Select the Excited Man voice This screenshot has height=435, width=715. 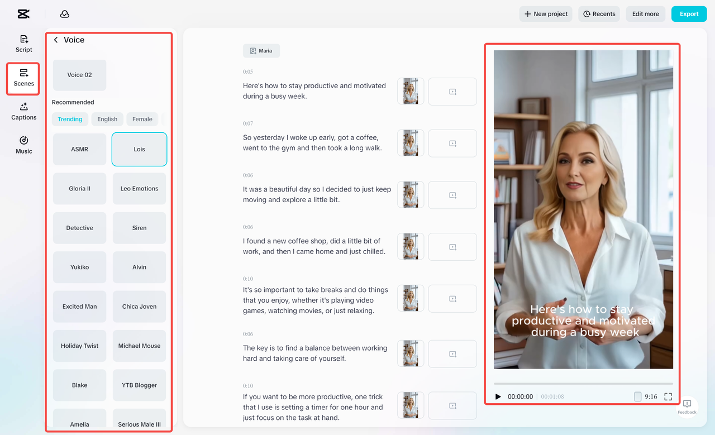79,307
